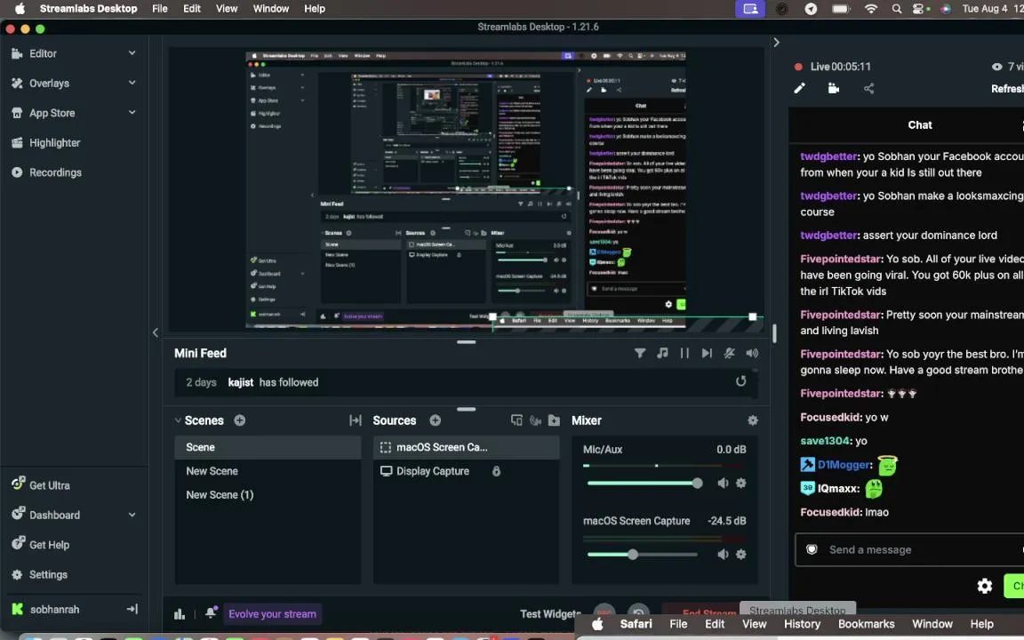
Task: Adjust the Mic/Aux volume slider
Action: (x=644, y=484)
